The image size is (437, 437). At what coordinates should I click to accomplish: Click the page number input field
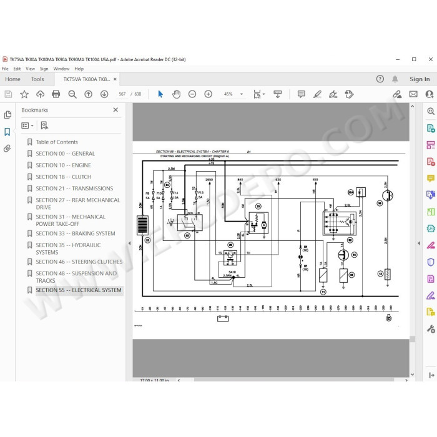(122, 94)
